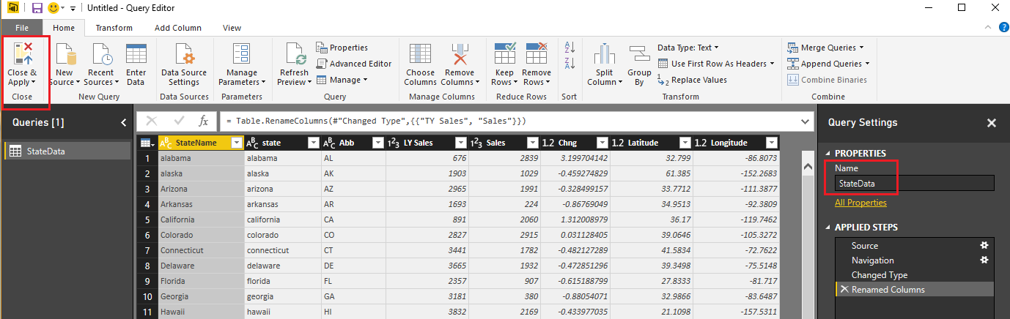Click Use First Row As Headers
The width and height of the screenshot is (1010, 319).
716,64
